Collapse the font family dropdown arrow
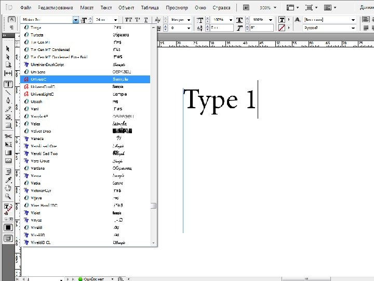374x281 pixels. (76, 20)
